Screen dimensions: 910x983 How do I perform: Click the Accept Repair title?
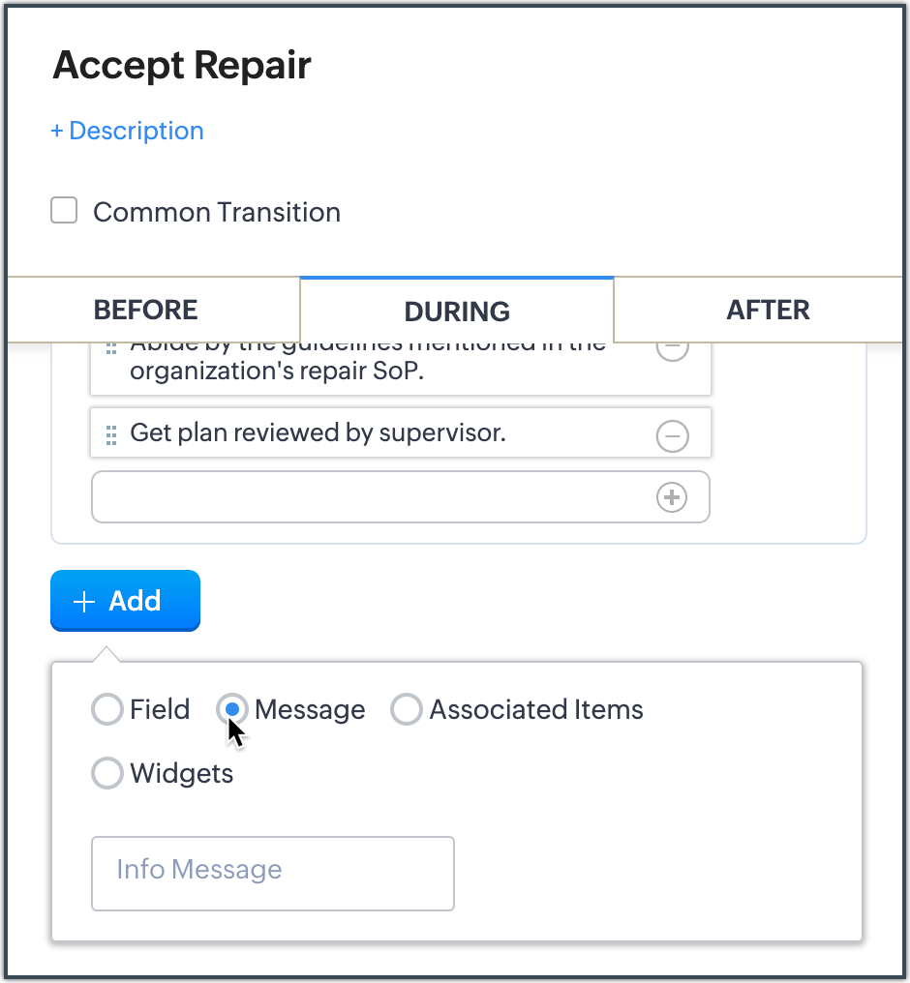182,65
